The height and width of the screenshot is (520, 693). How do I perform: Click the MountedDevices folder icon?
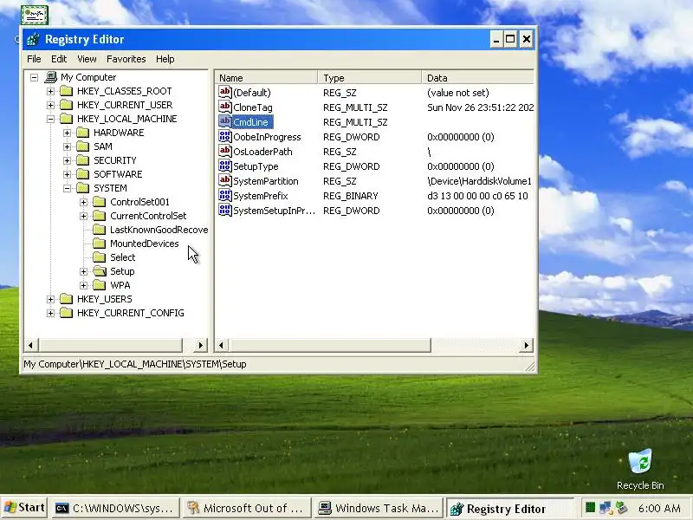click(x=100, y=244)
